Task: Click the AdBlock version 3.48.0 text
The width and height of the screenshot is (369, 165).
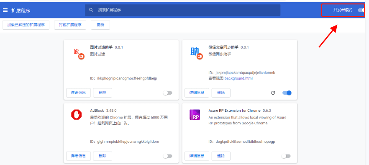Action: pyautogui.click(x=111, y=111)
